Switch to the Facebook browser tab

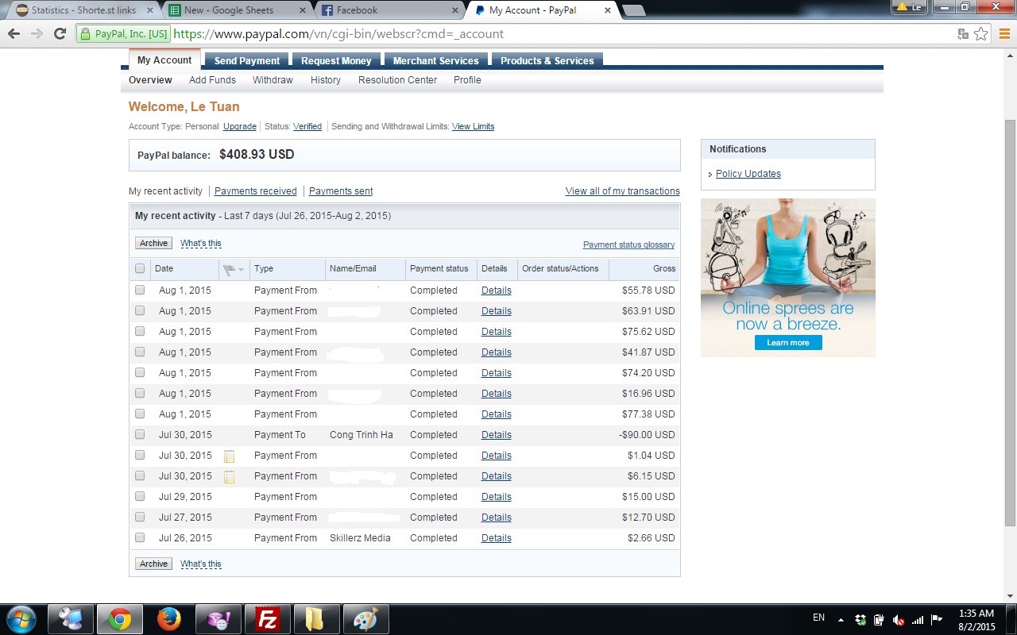tap(389, 10)
